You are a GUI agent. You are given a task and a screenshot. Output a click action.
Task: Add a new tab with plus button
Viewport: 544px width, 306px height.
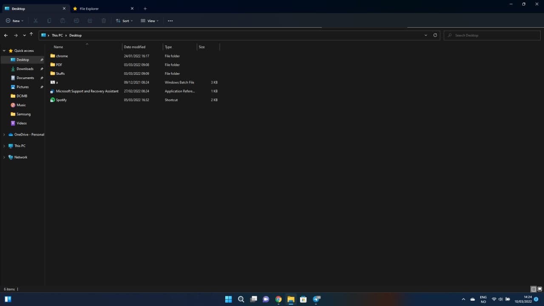pyautogui.click(x=145, y=8)
